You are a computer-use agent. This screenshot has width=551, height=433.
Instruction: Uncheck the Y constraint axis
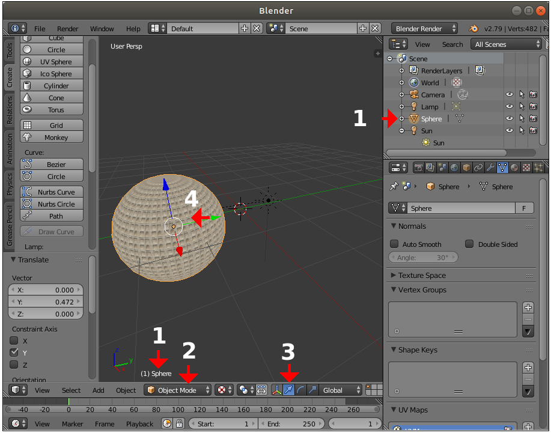click(14, 353)
